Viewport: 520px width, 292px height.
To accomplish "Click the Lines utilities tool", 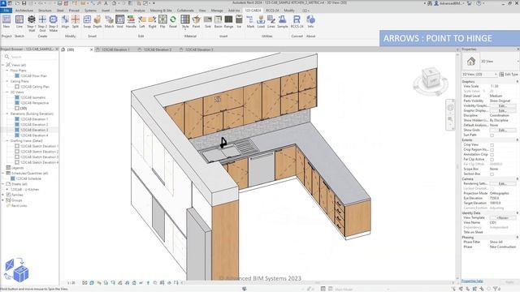I will click(271, 22).
